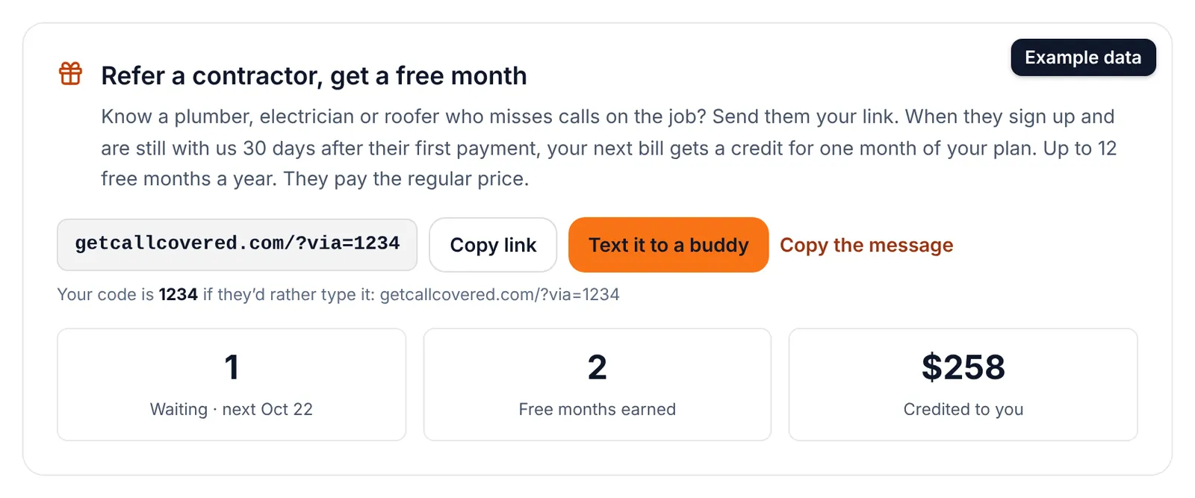Screen dimensions: 1195x498
Task: Click the number 1 in Waiting card
Action: coord(232,367)
